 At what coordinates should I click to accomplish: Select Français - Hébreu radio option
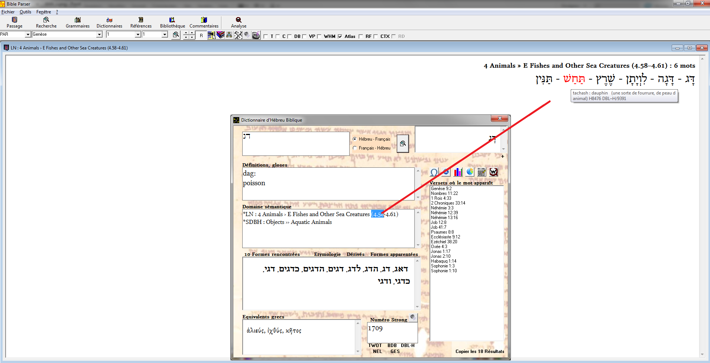click(x=355, y=148)
